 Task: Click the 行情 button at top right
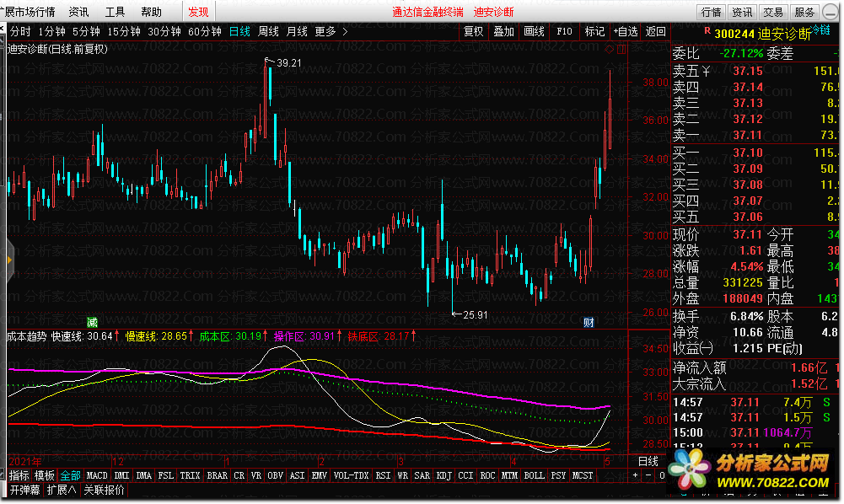tap(711, 12)
